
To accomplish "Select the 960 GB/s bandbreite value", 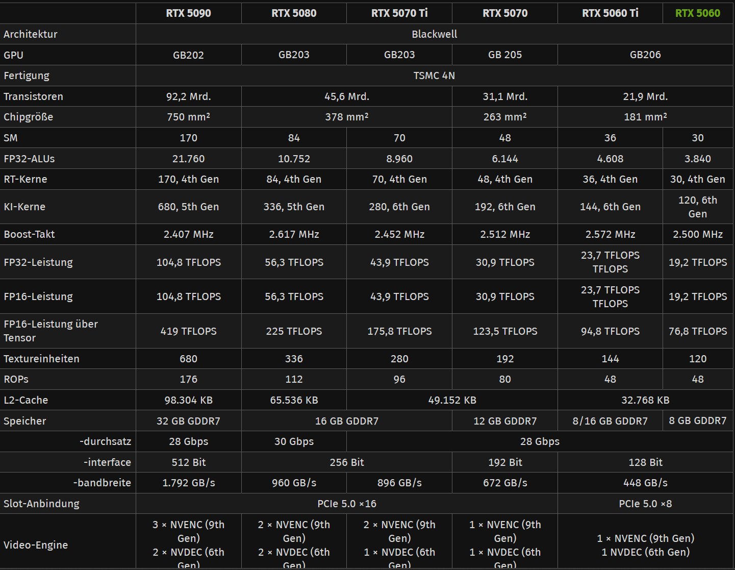I will [294, 483].
